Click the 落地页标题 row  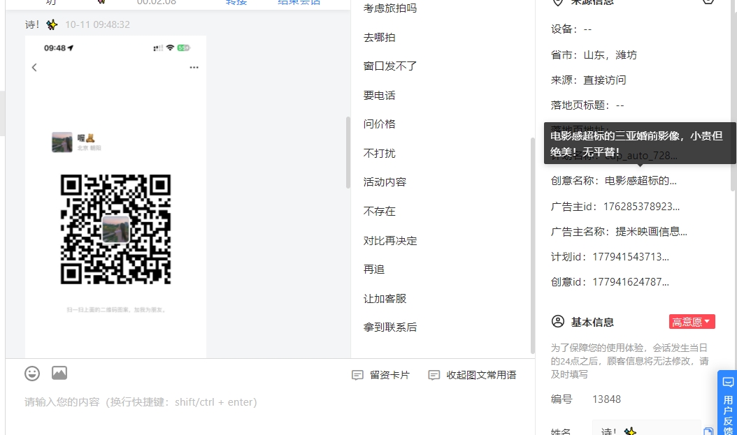pos(587,105)
